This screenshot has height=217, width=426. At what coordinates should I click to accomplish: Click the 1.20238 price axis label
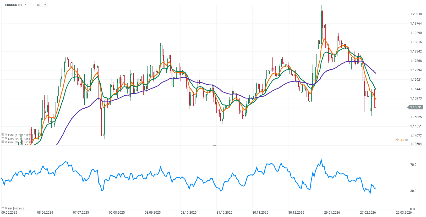416,14
